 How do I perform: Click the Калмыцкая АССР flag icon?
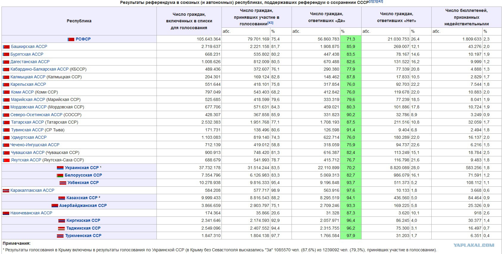coord(6,77)
